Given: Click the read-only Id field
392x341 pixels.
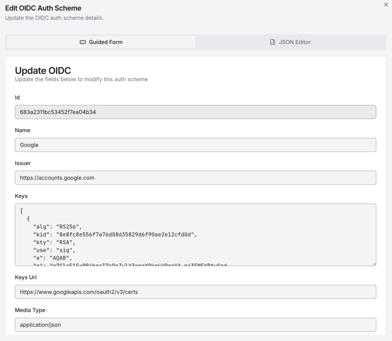Looking at the screenshot, I should click(x=195, y=112).
